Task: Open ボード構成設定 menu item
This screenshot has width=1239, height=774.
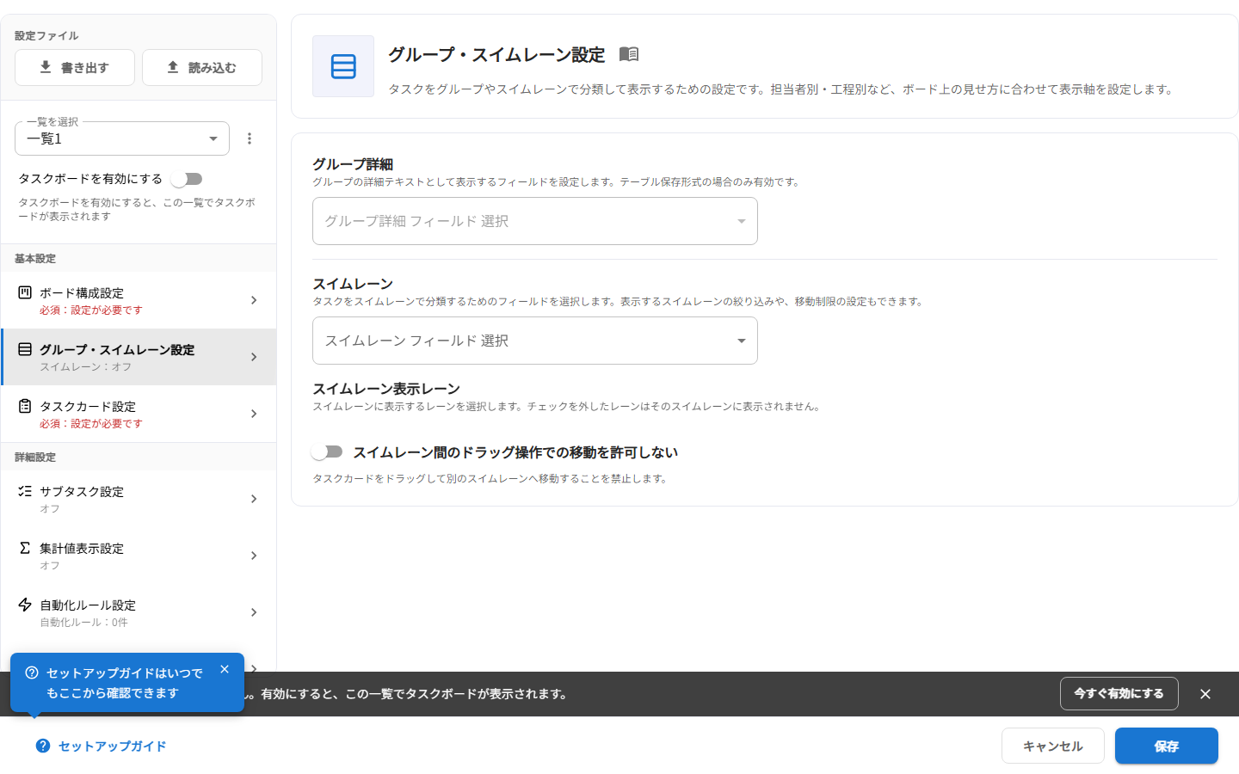Action: click(139, 300)
